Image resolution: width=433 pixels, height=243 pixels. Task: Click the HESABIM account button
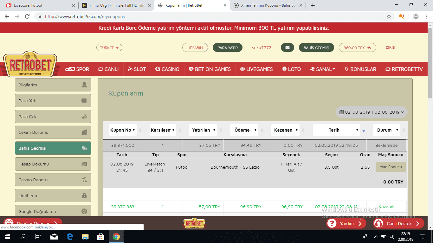click(x=195, y=48)
